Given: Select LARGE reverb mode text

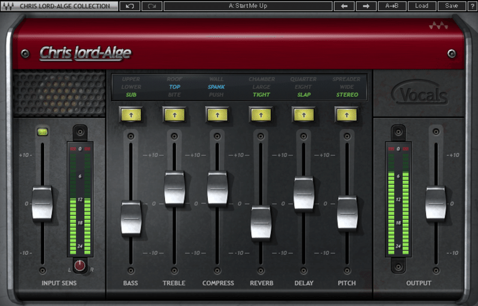Looking at the screenshot, I should 262,86.
